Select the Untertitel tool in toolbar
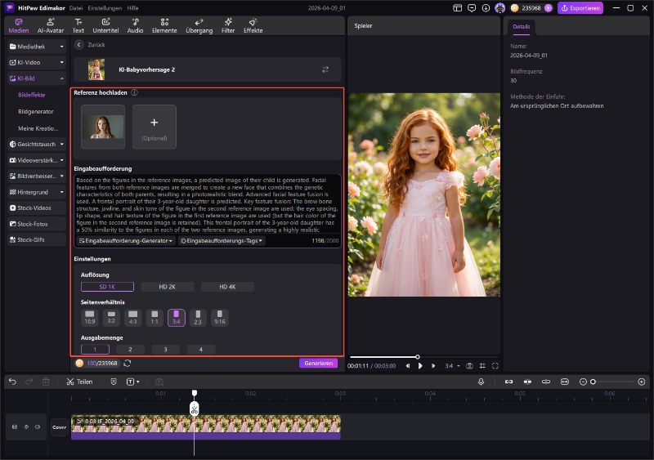Viewport: 654px width, 460px height. (105, 25)
